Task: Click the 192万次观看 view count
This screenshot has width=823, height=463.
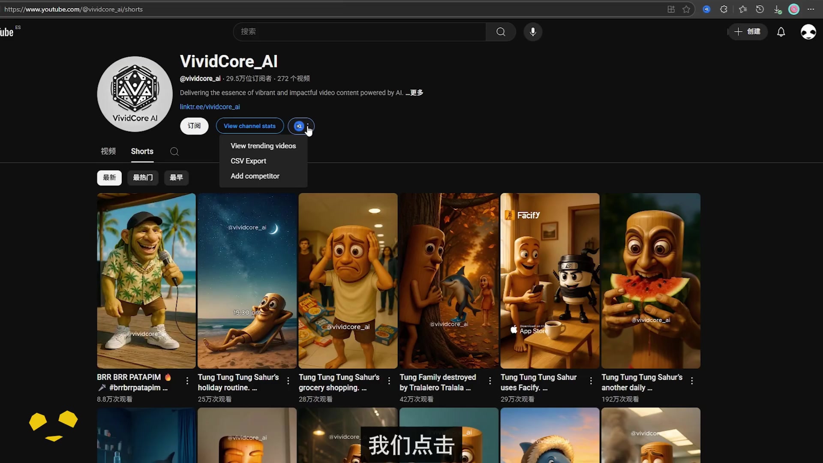Action: 620,399
